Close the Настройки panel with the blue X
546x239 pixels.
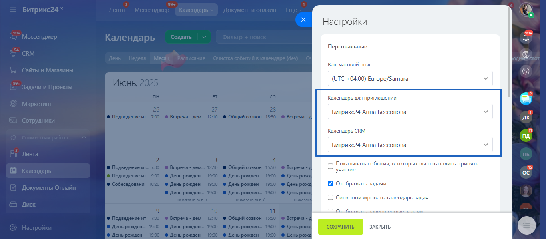point(303,20)
